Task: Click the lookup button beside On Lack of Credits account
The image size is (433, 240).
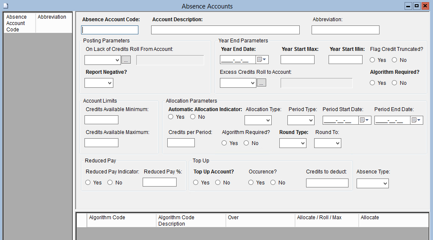Action: 126,60
